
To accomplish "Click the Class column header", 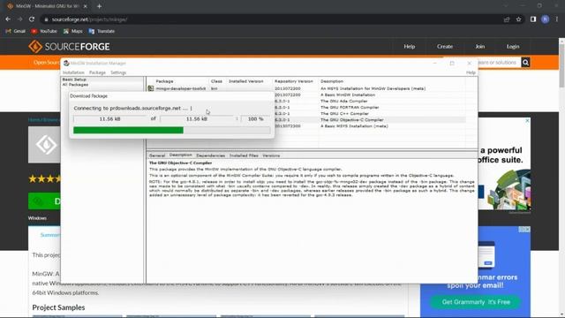I will pyautogui.click(x=216, y=81).
